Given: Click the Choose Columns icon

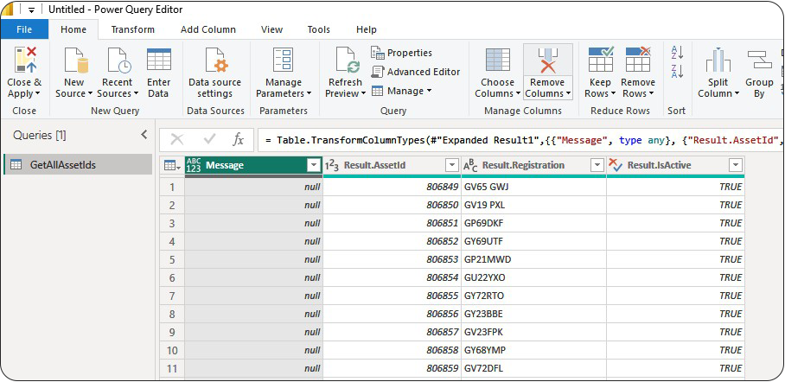Looking at the screenshot, I should coord(497,60).
